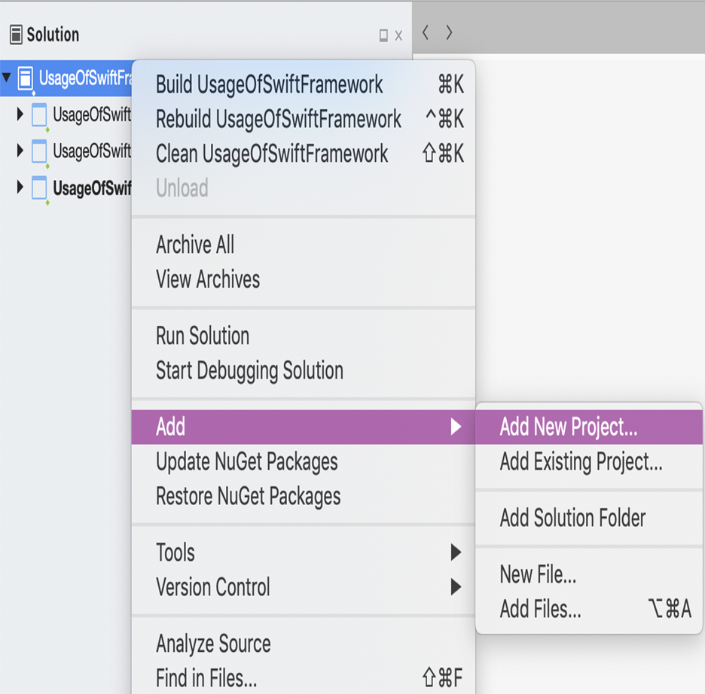Choose Archive All from context menu
Viewport: 705px width, 694px height.
pyautogui.click(x=304, y=245)
